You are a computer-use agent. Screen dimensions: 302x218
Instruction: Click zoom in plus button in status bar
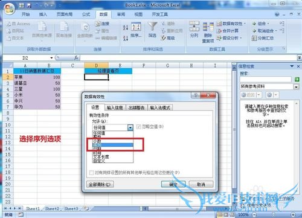click(293, 215)
